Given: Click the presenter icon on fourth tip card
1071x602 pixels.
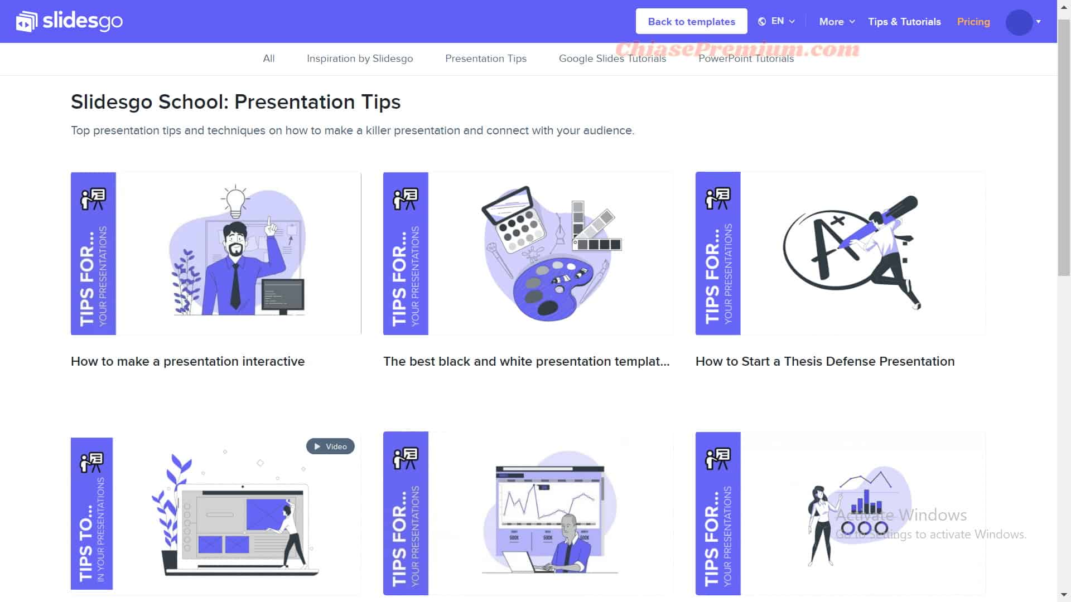Looking at the screenshot, I should click(91, 462).
